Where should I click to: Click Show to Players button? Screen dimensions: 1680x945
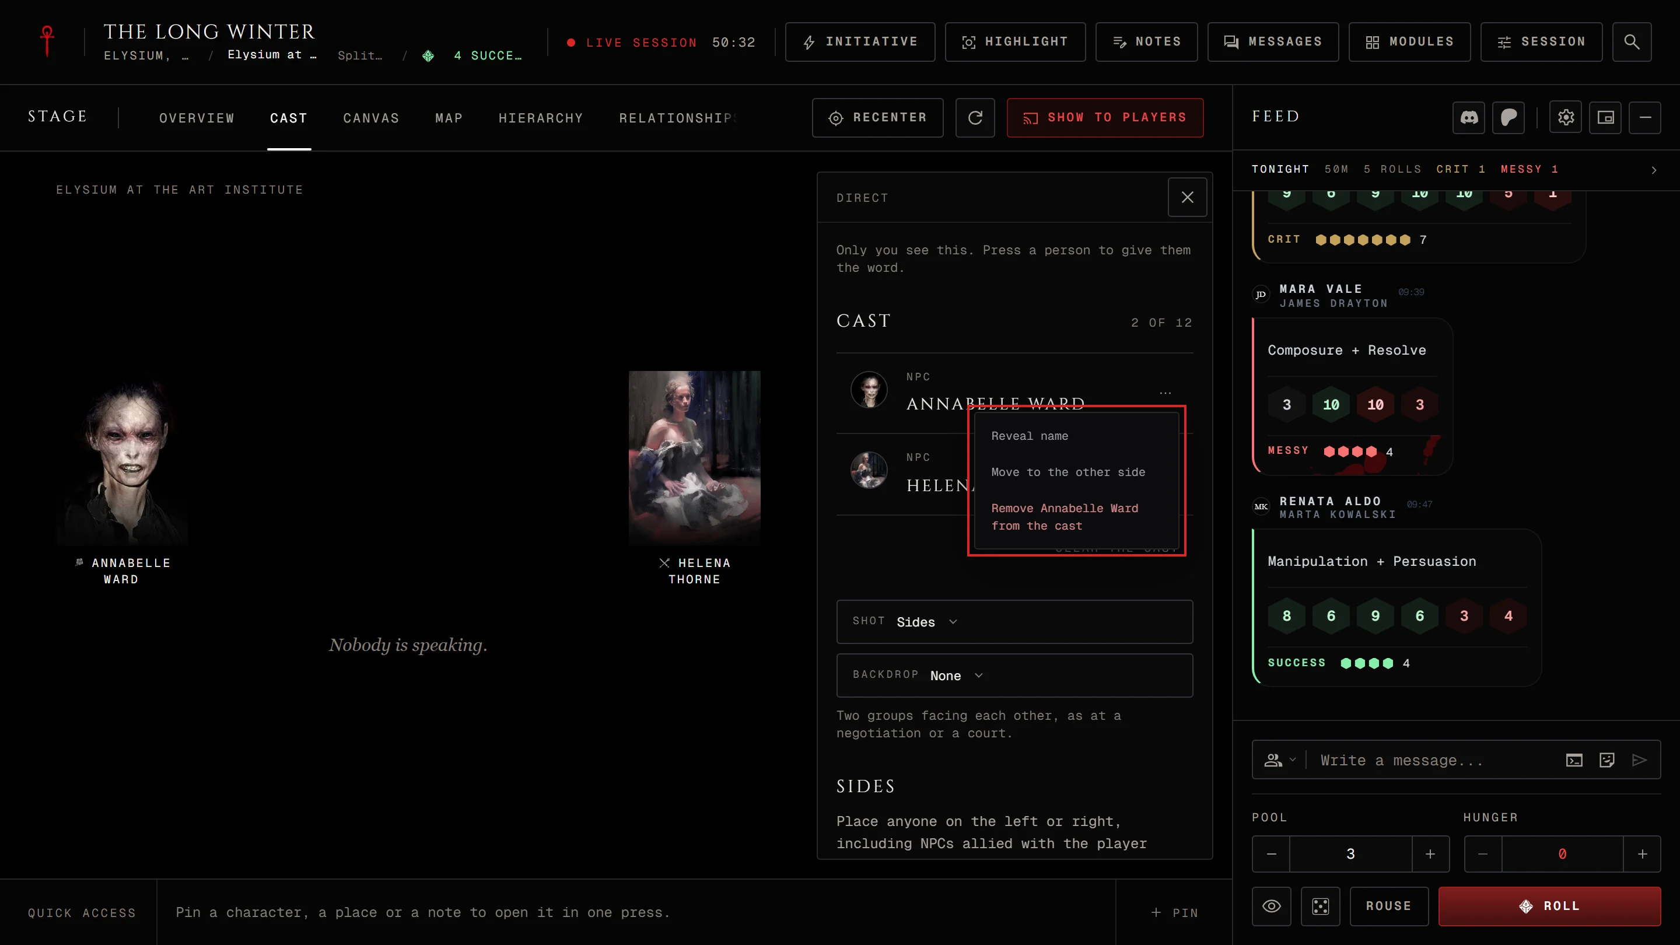click(x=1105, y=117)
